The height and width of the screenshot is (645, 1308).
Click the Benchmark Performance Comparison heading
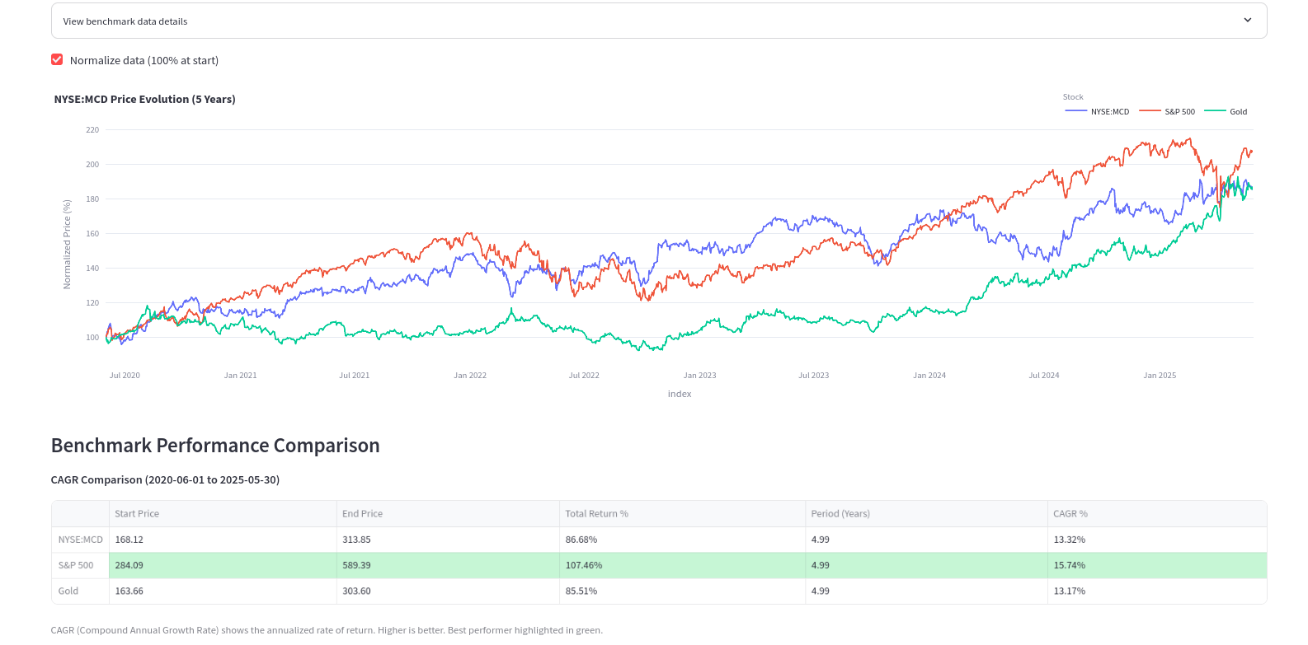tap(215, 446)
